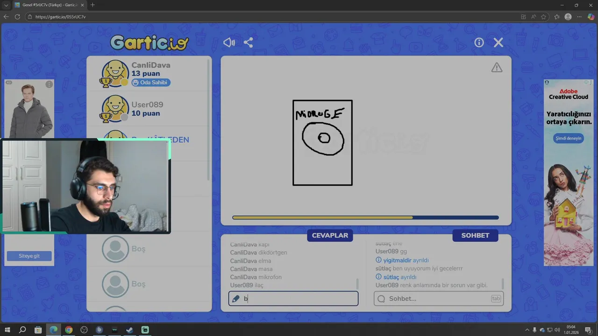
Task: Report the drawing using the warning triangle
Action: (497, 68)
